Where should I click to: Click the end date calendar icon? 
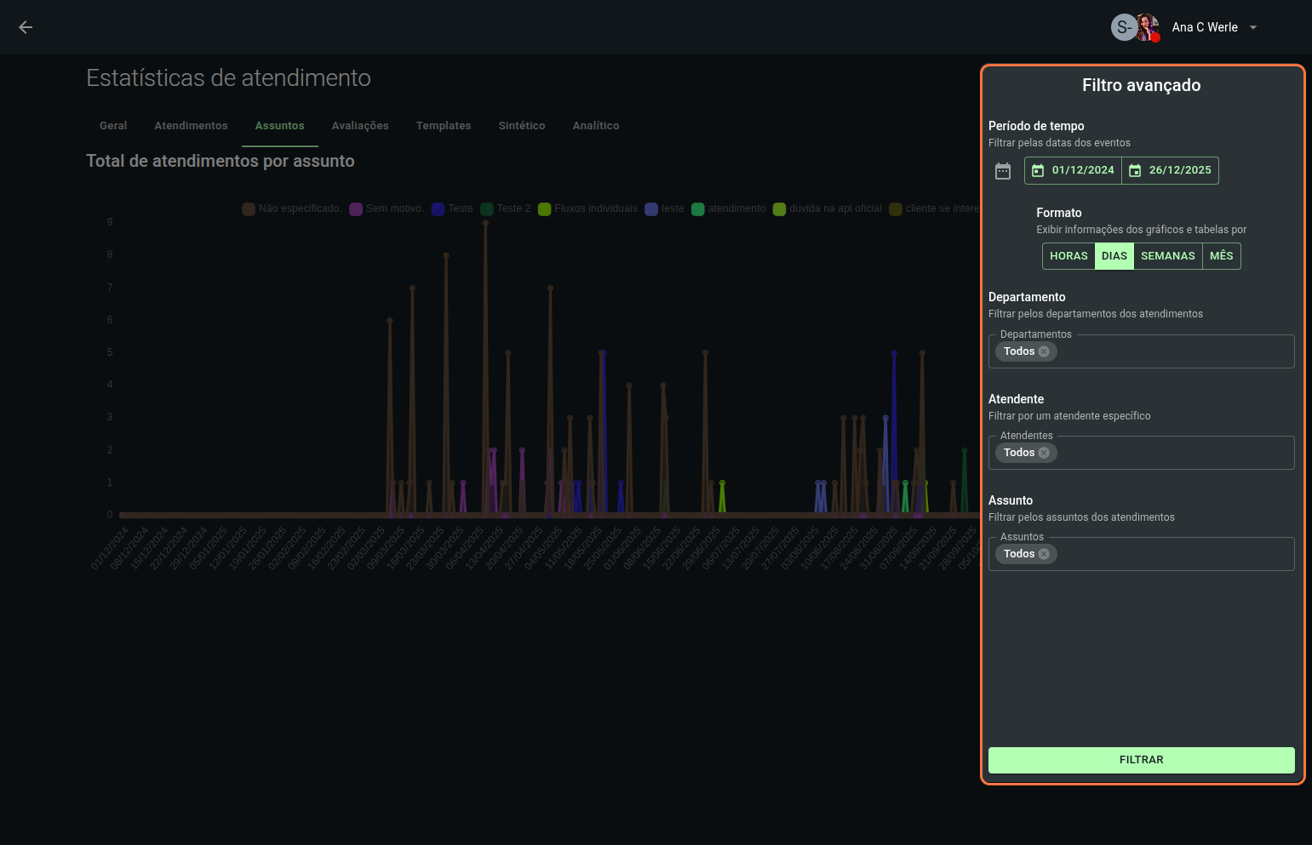(x=1135, y=171)
